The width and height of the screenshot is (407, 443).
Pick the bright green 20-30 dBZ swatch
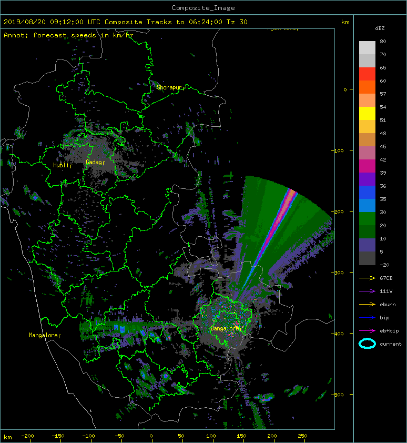tap(367, 219)
